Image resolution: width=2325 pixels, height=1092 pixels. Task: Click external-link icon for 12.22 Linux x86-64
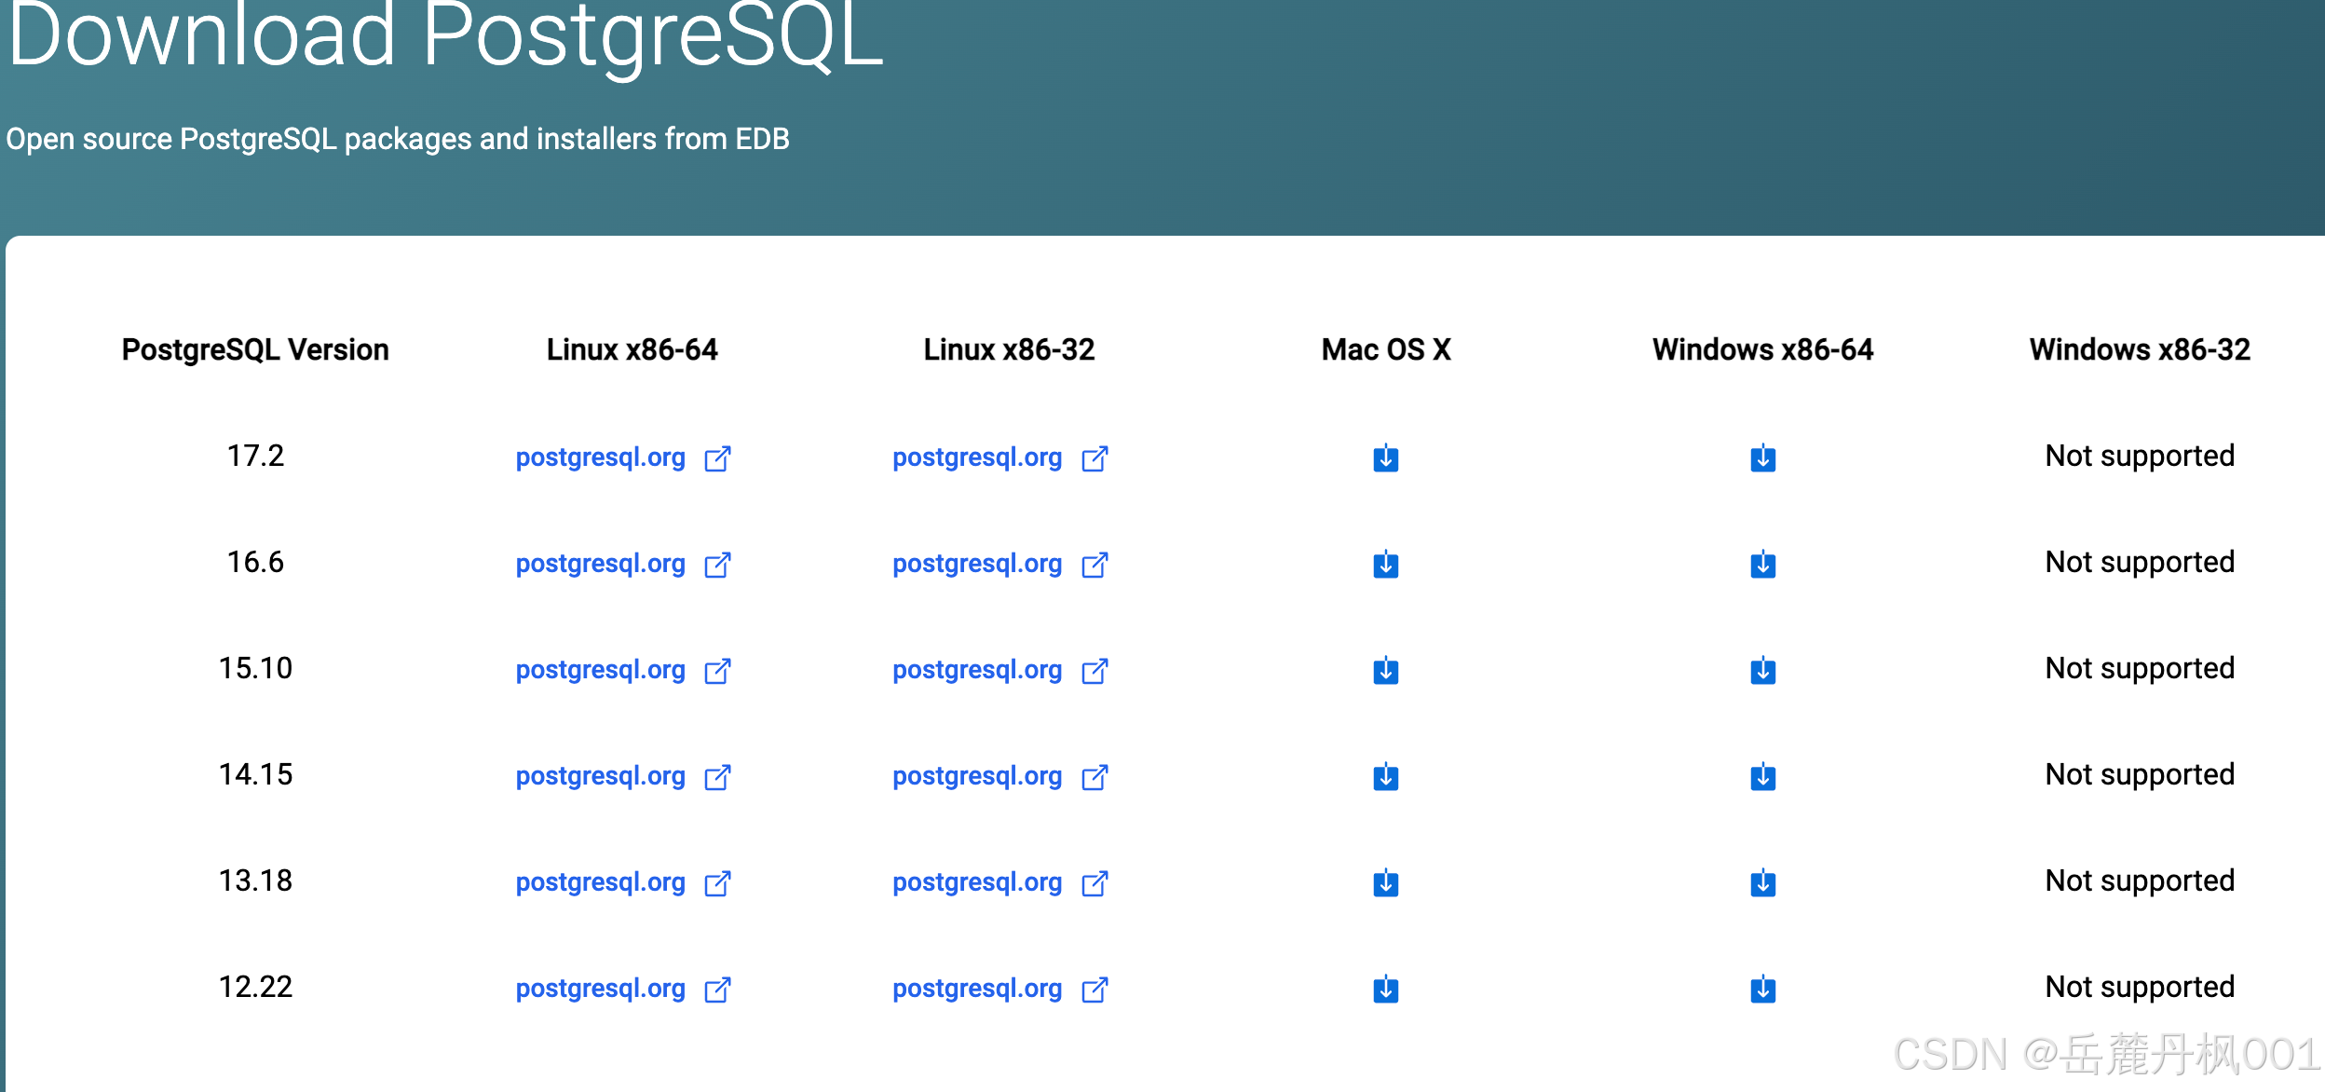(718, 990)
